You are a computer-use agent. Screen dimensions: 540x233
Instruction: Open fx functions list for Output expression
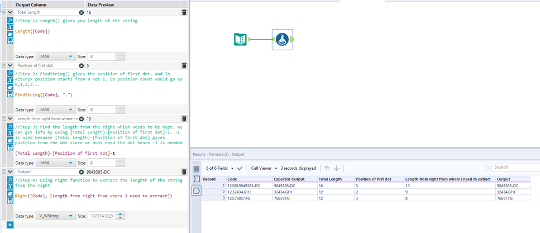11,179
